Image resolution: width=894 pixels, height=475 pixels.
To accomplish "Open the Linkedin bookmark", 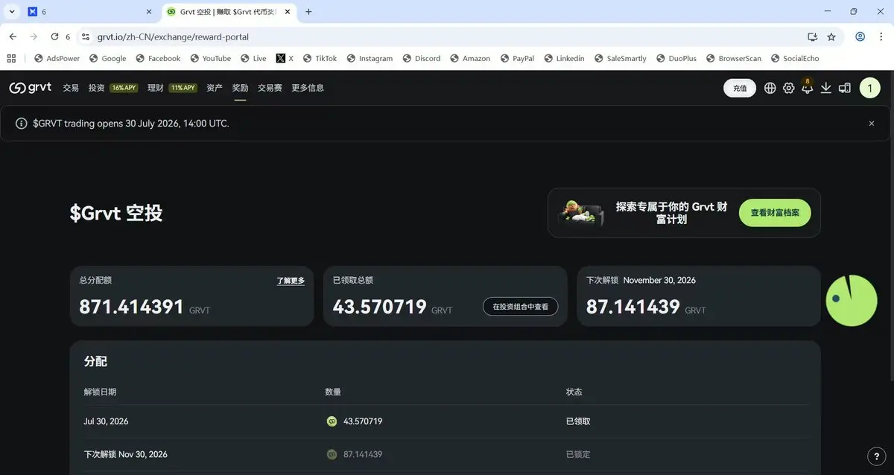I will (x=564, y=58).
